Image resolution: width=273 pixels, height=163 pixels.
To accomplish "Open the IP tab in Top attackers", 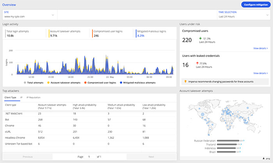I will click(x=21, y=97).
